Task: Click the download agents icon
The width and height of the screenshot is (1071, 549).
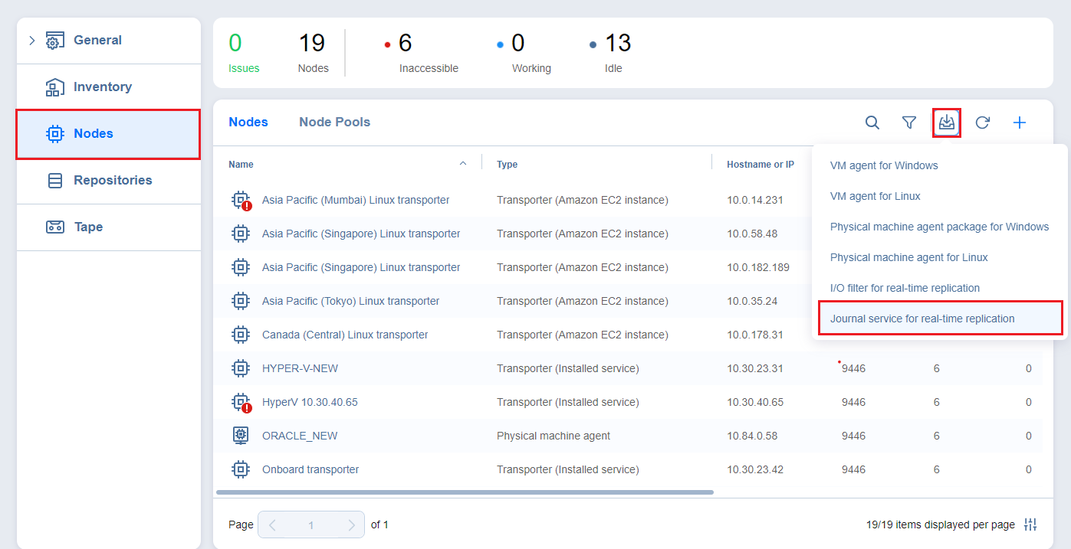Action: pyautogui.click(x=947, y=123)
